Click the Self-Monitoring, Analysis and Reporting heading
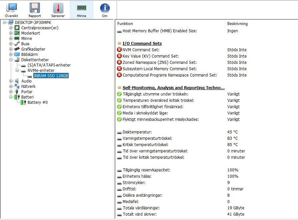The width and height of the screenshot is (298, 220). (x=174, y=88)
